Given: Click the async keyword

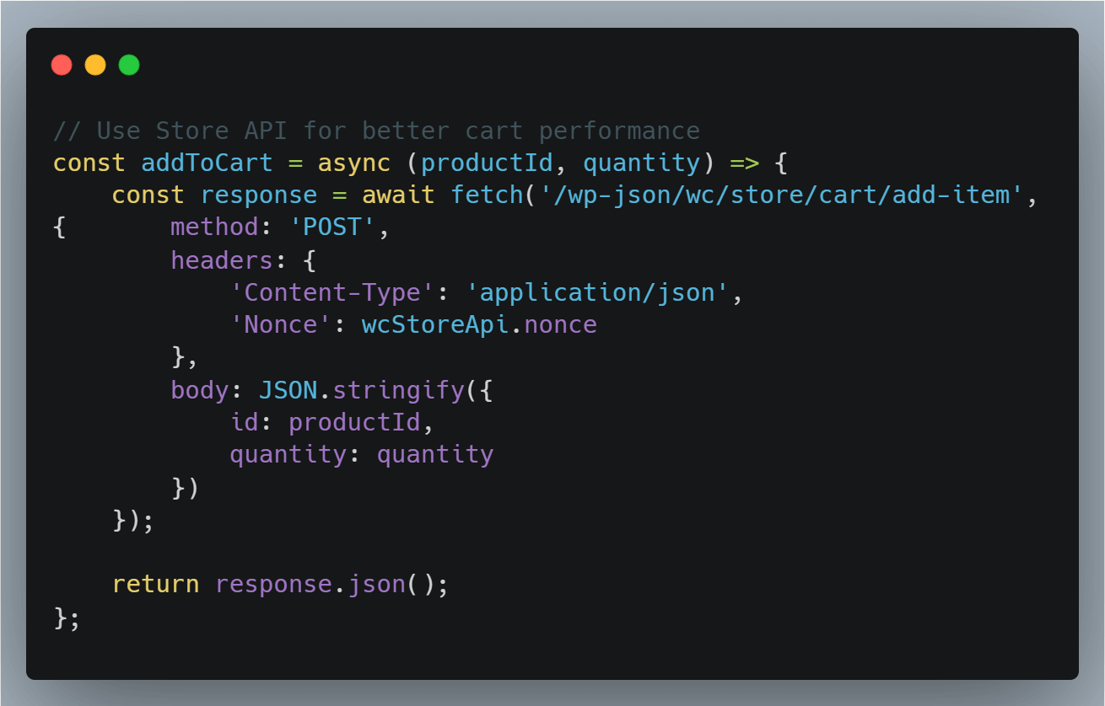Looking at the screenshot, I should coord(353,163).
